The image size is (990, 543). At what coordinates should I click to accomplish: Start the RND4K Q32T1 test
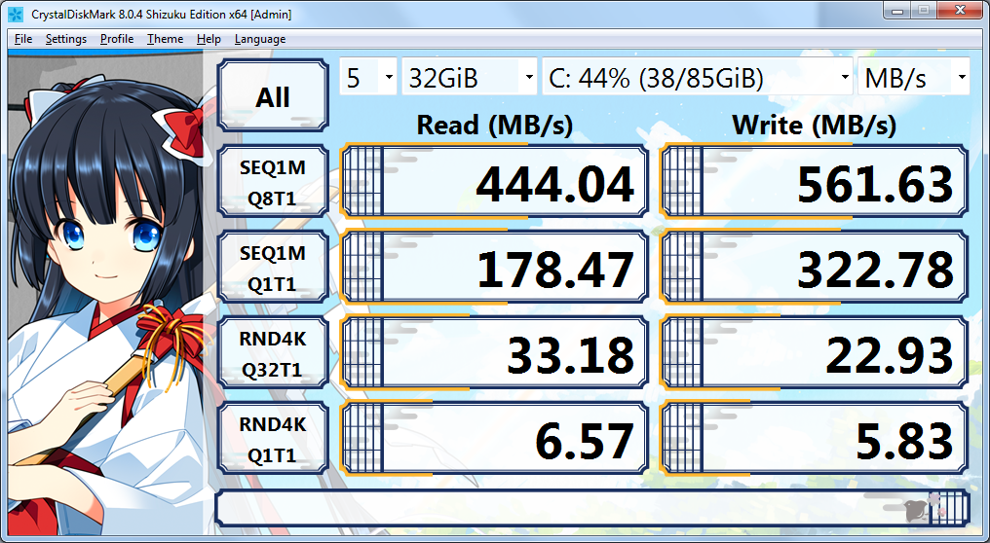pos(273,353)
